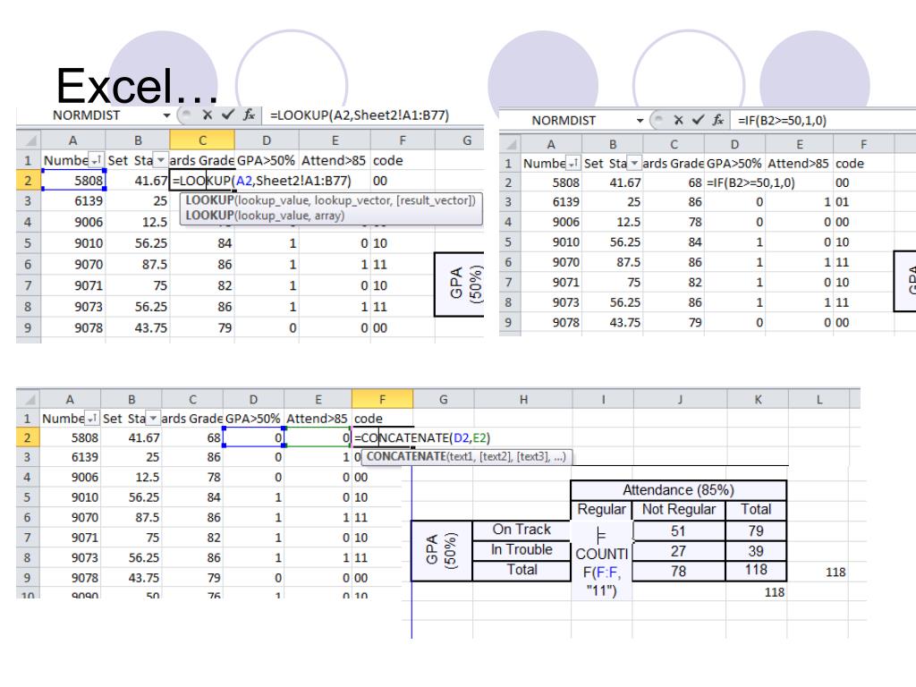Select row 5 header in CONCATENATE sheet
This screenshot has width=916, height=687.
[x=28, y=497]
